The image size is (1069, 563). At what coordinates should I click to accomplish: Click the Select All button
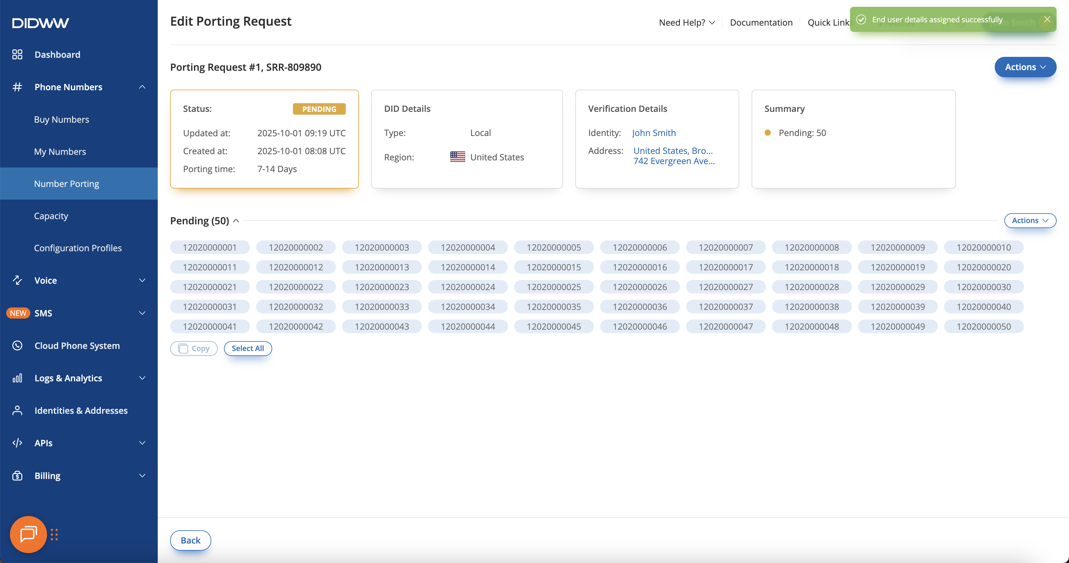click(x=248, y=348)
